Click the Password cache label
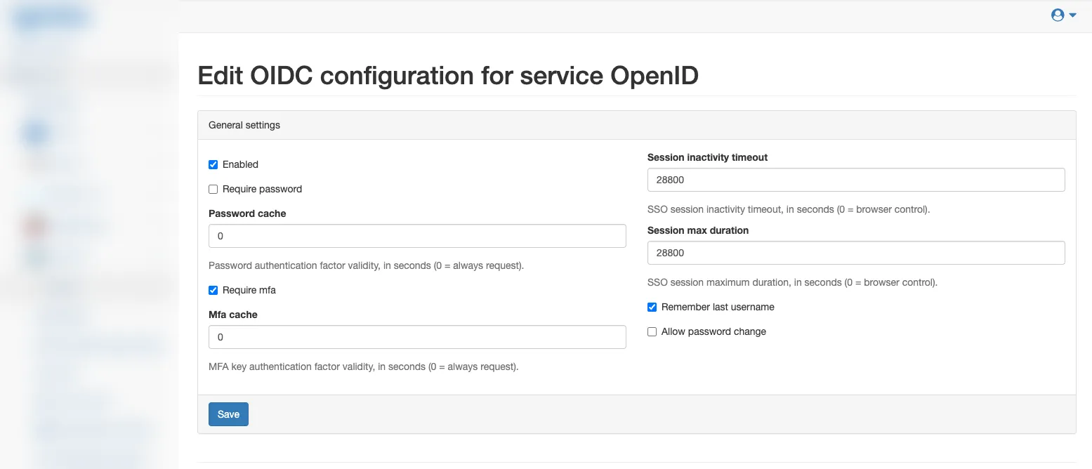 pos(247,213)
